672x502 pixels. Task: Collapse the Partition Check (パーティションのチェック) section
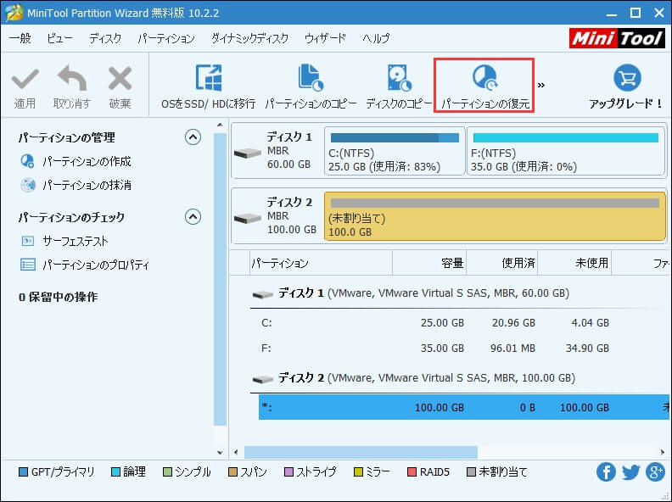tap(193, 217)
